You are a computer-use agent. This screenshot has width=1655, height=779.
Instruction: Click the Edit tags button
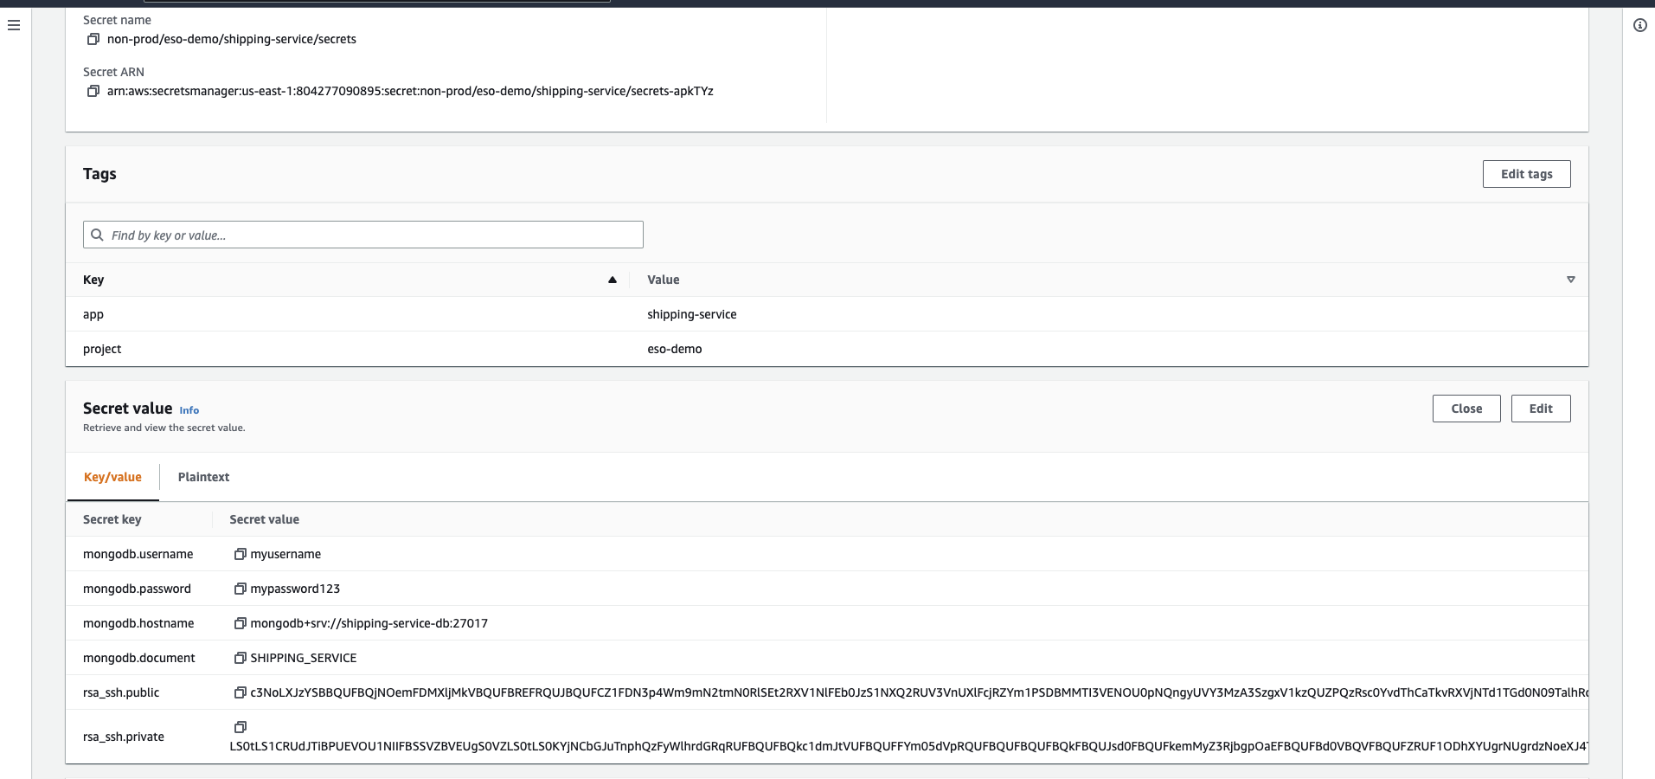pos(1525,173)
